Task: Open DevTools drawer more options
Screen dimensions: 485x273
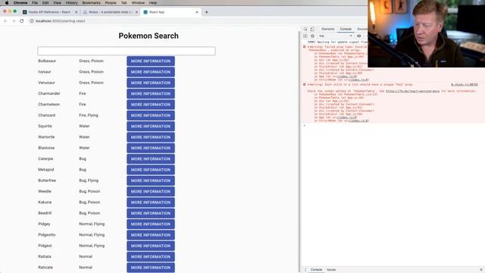Action: 305,270
